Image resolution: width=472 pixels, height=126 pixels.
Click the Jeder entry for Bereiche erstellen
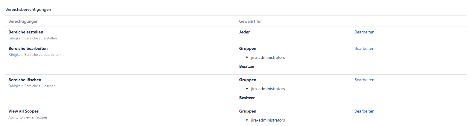(244, 32)
